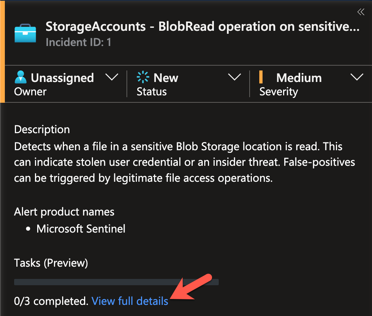Collapse the incident panel with double chevron

(x=360, y=12)
